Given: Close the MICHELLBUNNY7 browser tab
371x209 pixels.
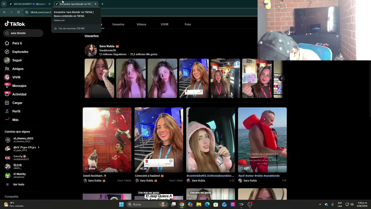Looking at the screenshot, I should [49, 4].
